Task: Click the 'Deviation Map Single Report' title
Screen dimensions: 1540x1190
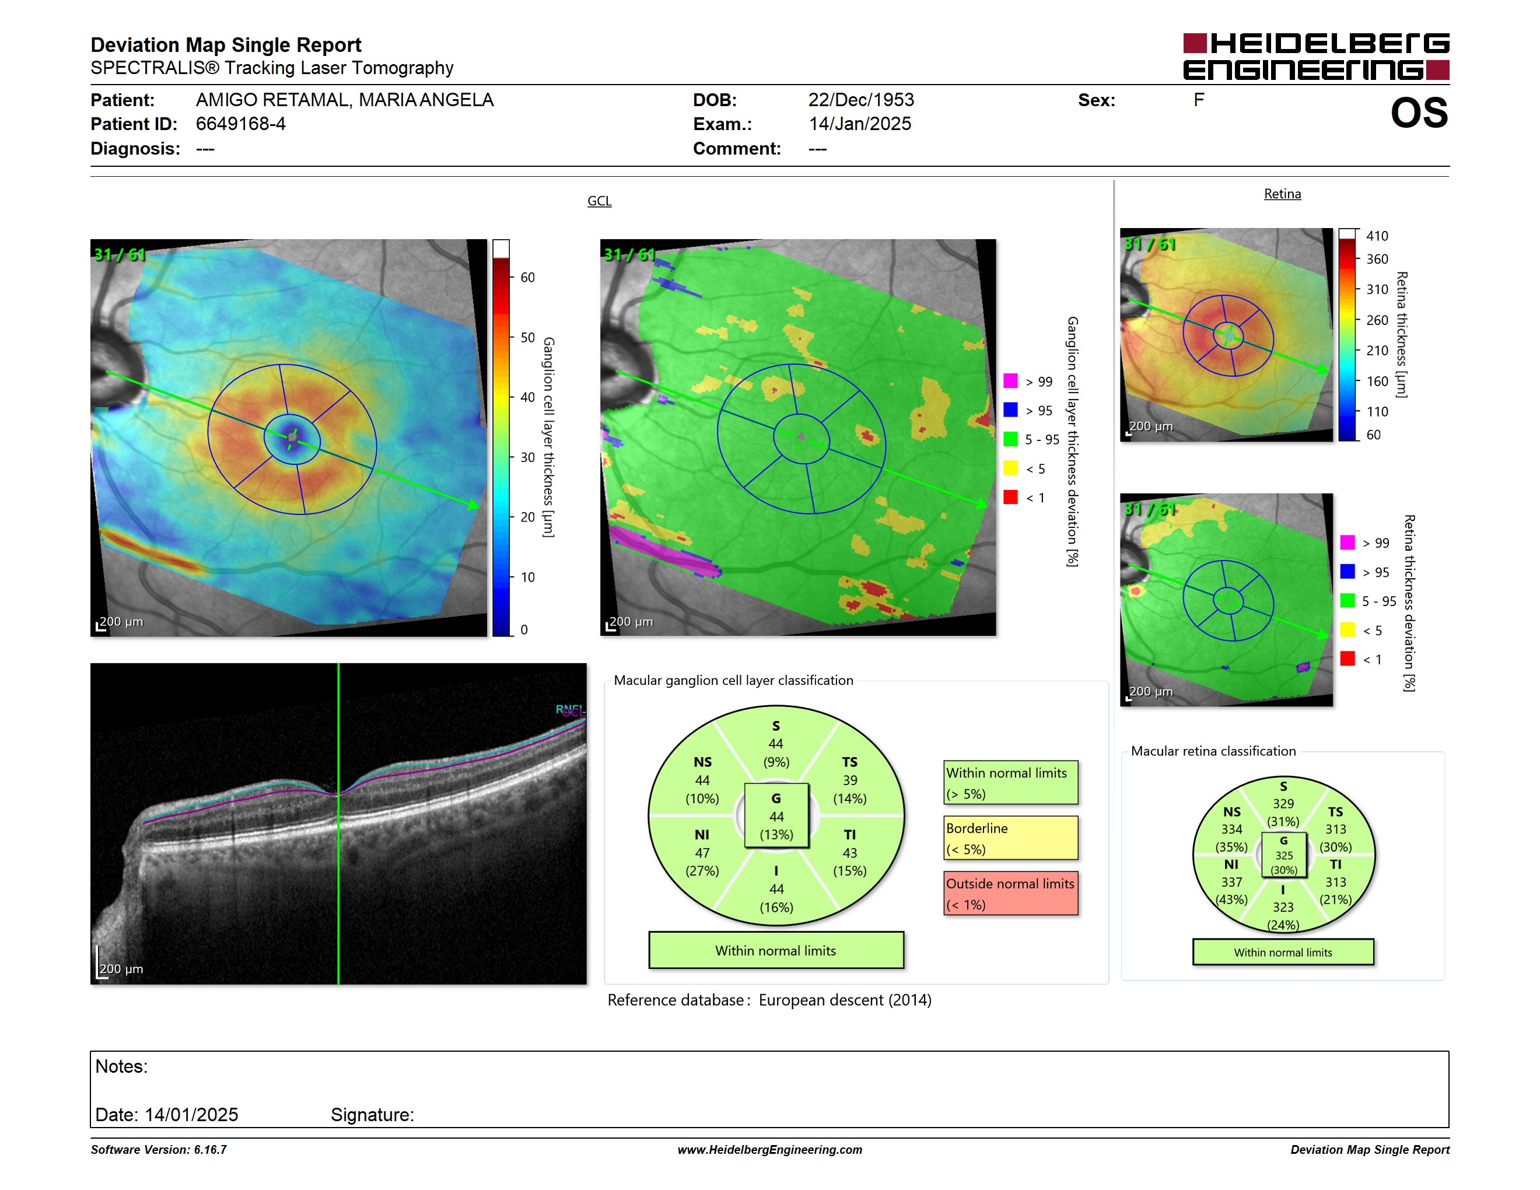Action: coord(226,45)
